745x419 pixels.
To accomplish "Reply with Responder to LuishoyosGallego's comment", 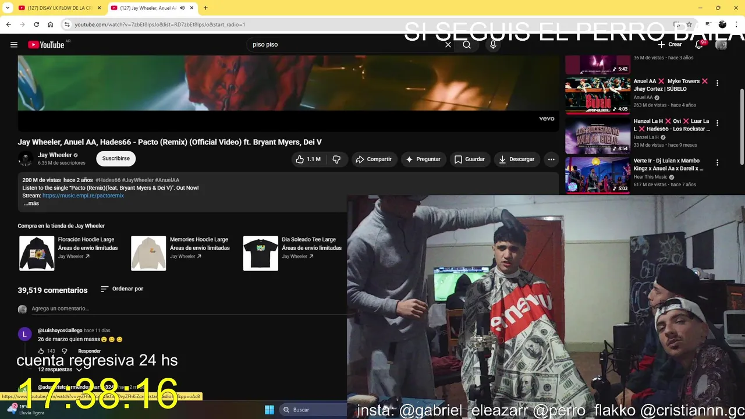I will (x=89, y=351).
